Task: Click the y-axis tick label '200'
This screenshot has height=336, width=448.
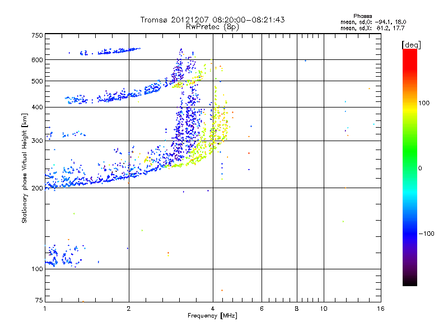Action: [37, 188]
